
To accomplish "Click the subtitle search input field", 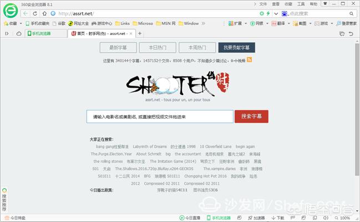I will [160, 117].
